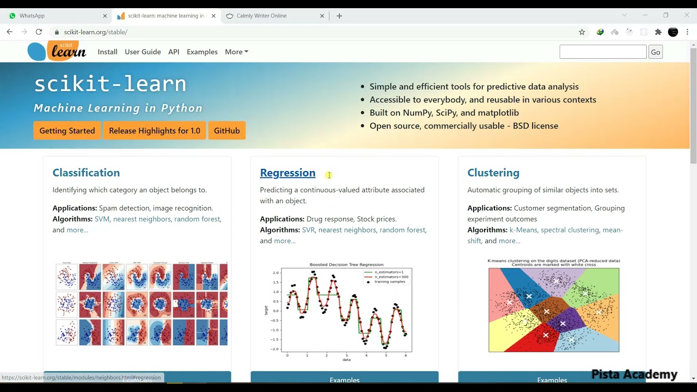Open the classifier comparison thumbnail

click(x=142, y=304)
